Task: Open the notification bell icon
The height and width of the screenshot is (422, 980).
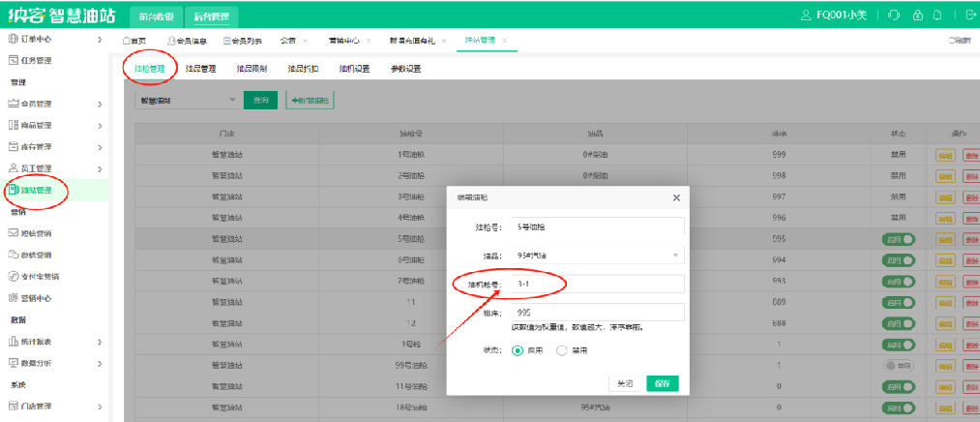Action: (x=937, y=15)
